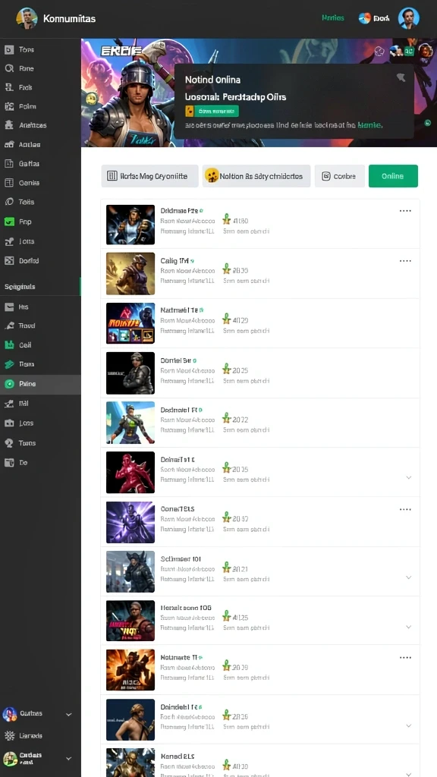Open the three-dot menu on the Calig row
The height and width of the screenshot is (777, 437).
point(405,261)
